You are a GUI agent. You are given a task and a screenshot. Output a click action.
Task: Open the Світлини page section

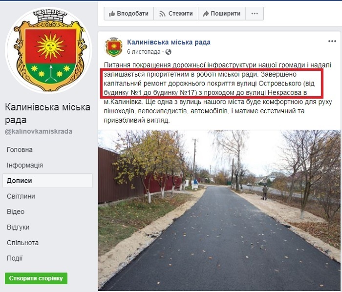click(21, 196)
